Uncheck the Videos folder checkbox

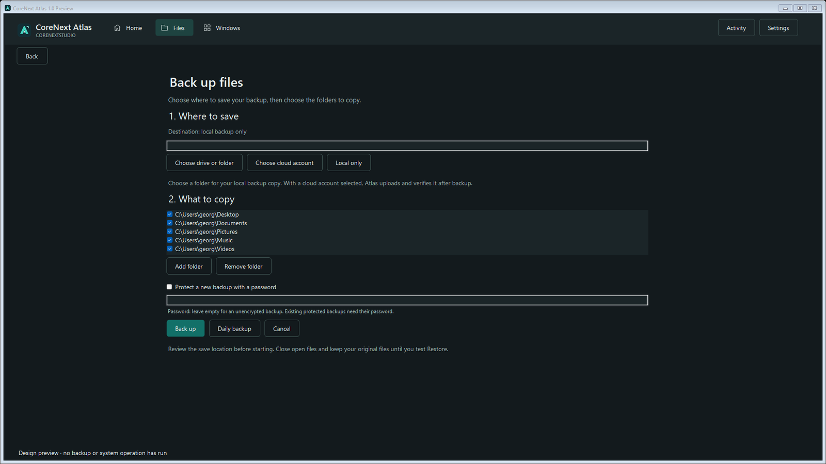click(x=169, y=249)
